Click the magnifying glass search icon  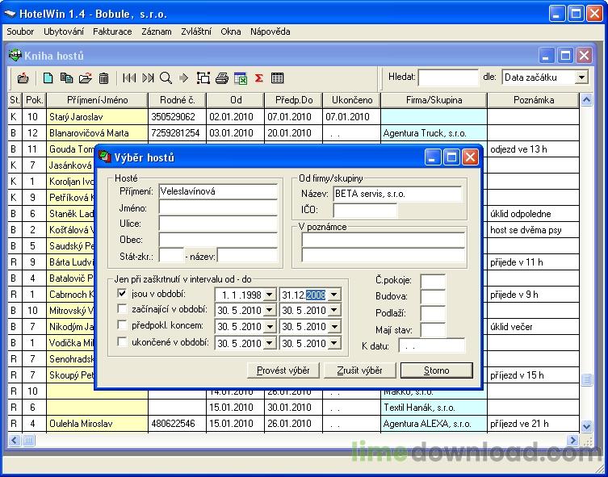pyautogui.click(x=166, y=78)
